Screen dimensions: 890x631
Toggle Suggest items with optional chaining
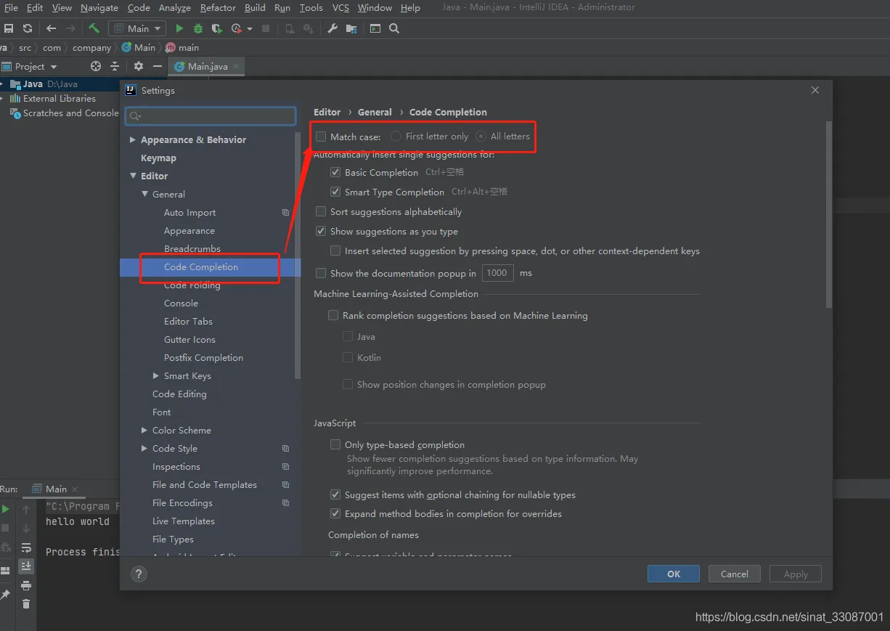335,495
